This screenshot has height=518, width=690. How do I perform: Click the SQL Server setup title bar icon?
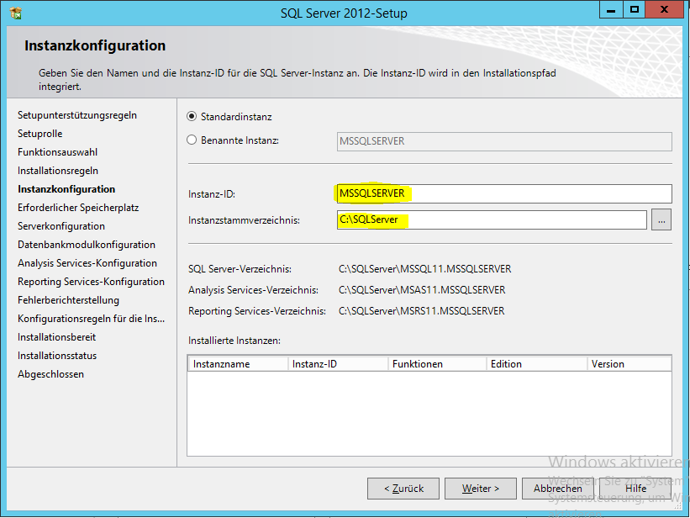point(16,13)
